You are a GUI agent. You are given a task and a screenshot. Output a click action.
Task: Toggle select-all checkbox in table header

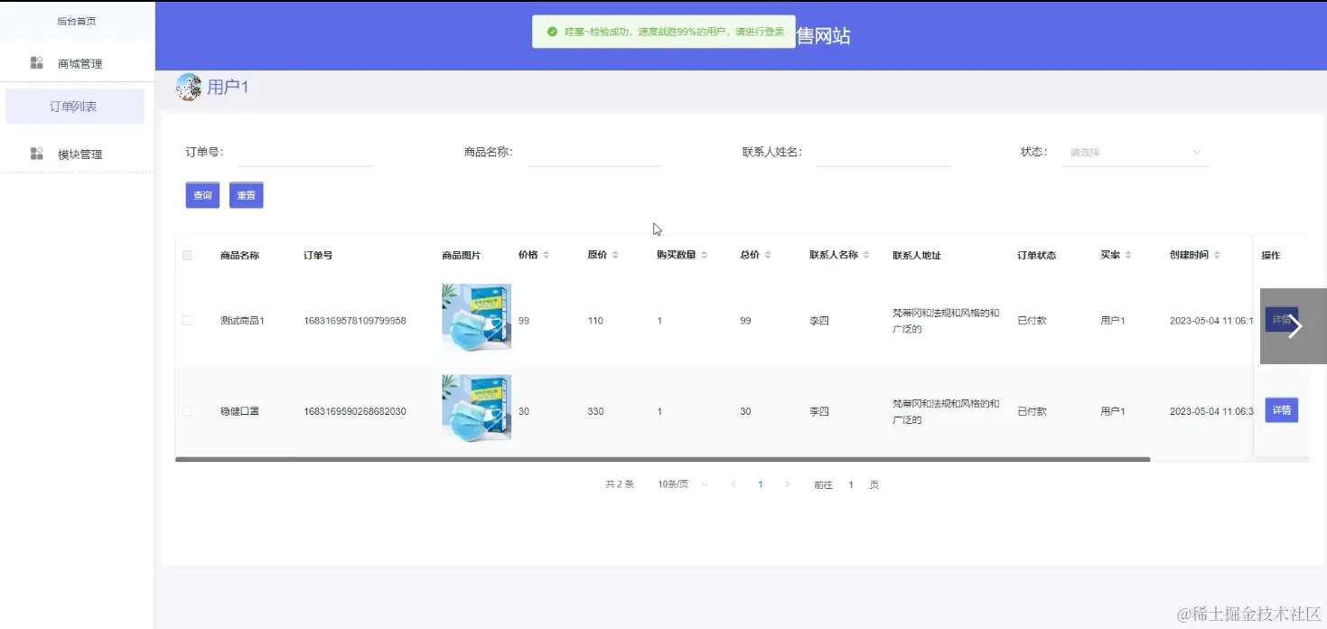(187, 255)
